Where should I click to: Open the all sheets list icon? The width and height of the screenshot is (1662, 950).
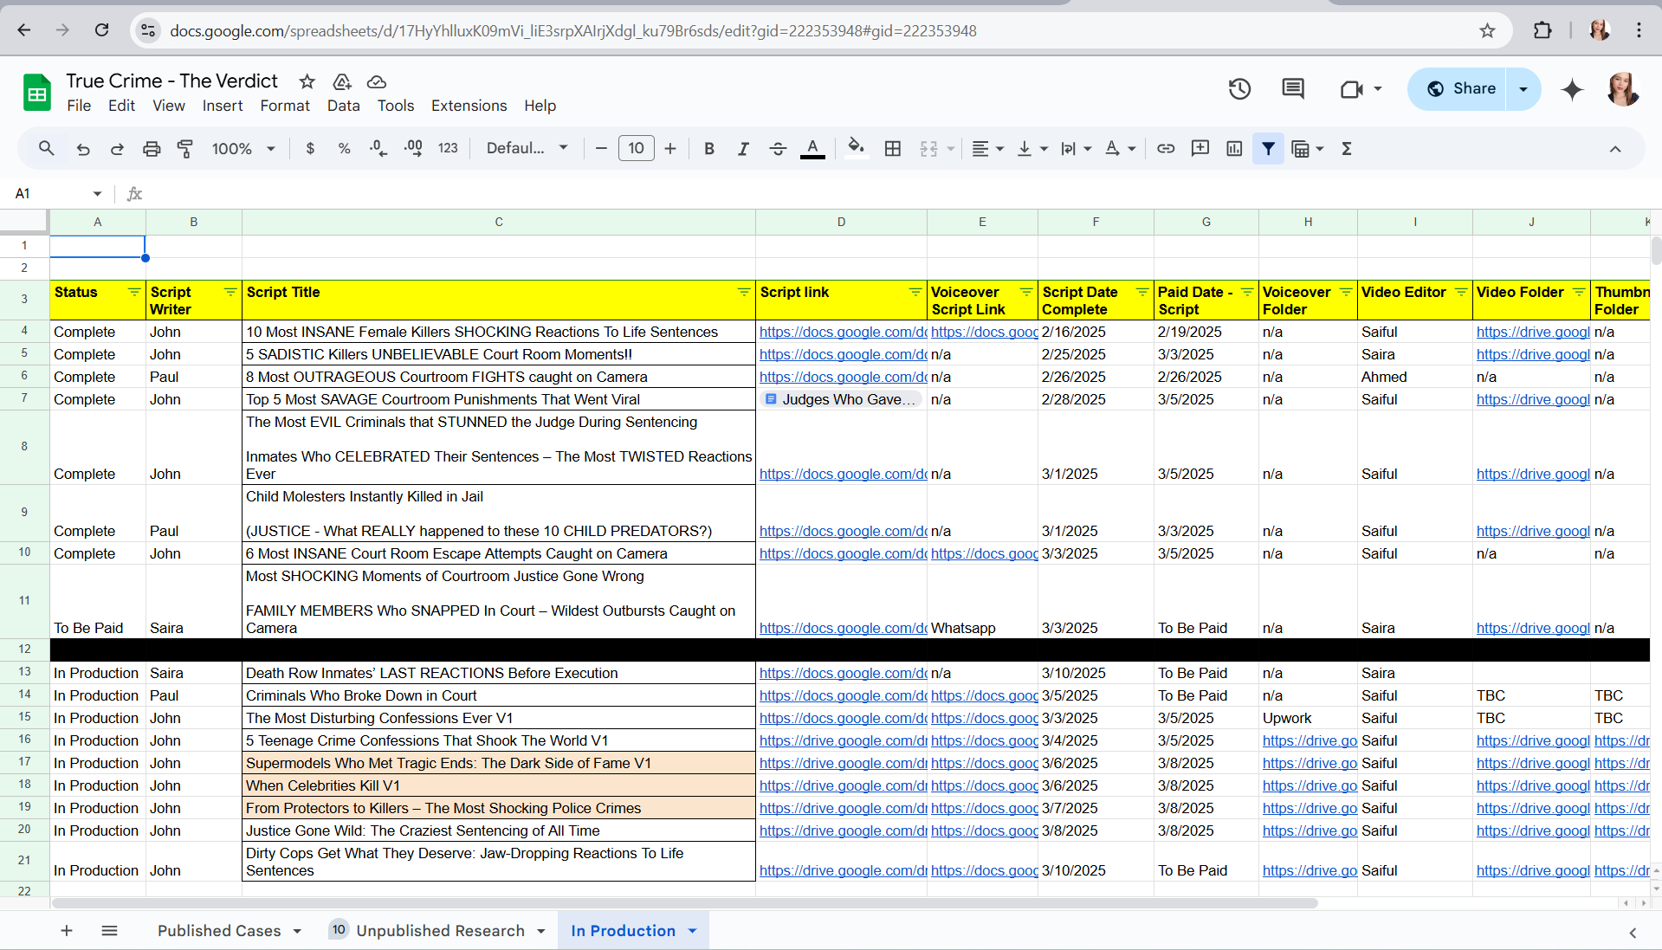(x=109, y=931)
